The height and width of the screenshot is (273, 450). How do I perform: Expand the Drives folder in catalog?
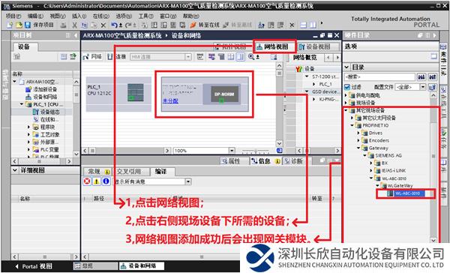(358, 133)
